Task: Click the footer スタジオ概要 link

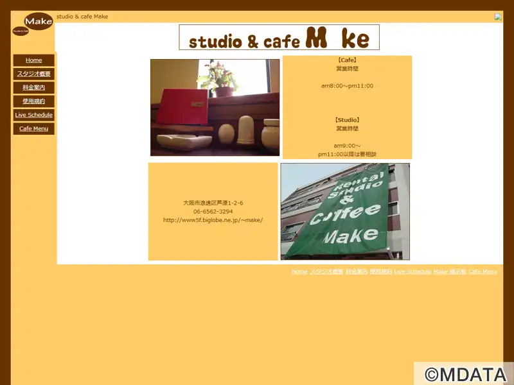Action: click(x=326, y=272)
